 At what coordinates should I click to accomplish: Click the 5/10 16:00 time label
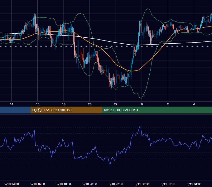click(x=38, y=184)
